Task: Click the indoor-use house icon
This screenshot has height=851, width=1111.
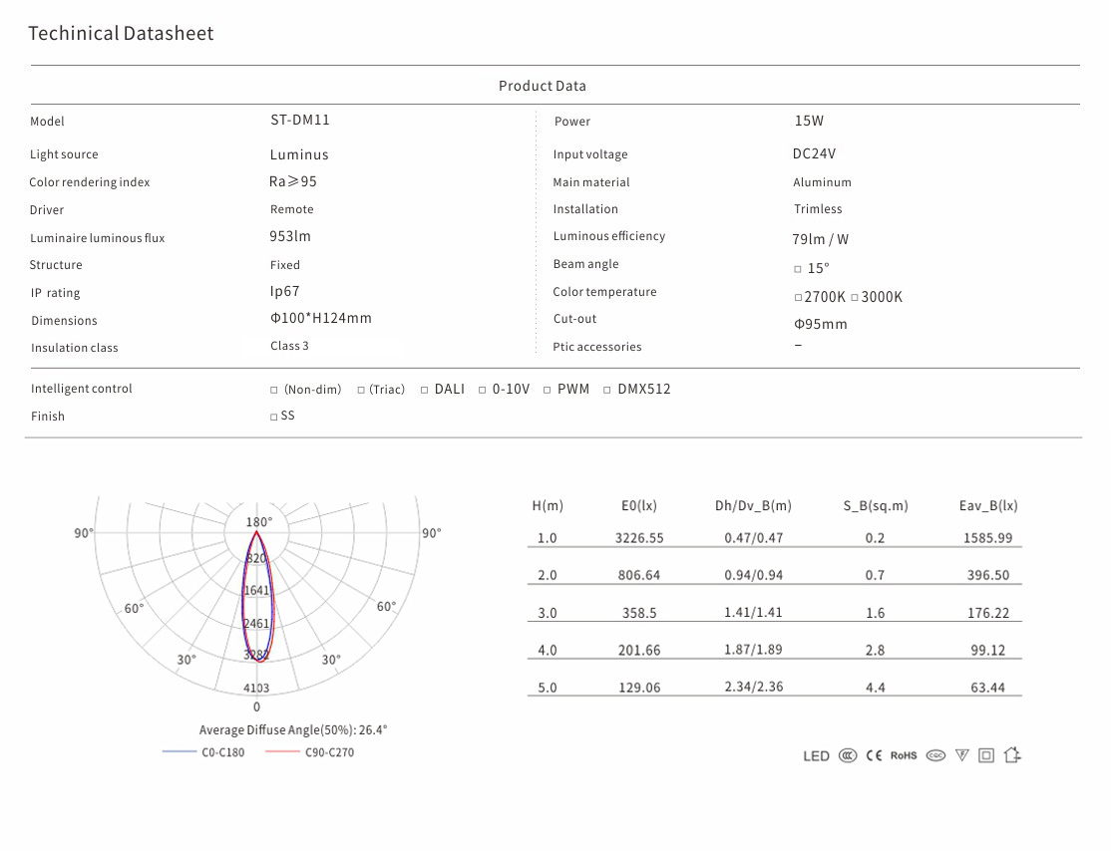Action: pyautogui.click(x=1012, y=754)
